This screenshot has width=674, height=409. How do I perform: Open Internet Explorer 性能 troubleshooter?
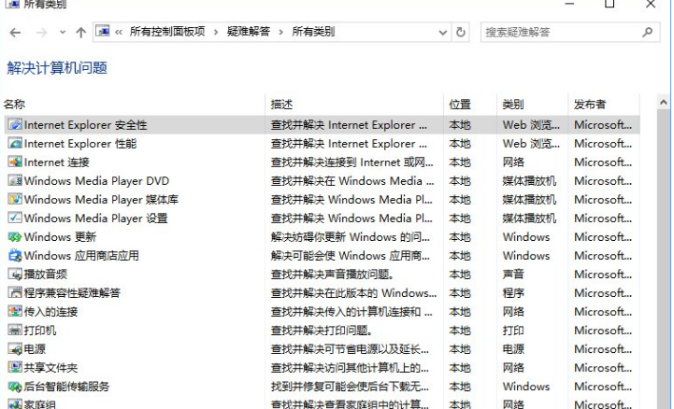point(80,144)
